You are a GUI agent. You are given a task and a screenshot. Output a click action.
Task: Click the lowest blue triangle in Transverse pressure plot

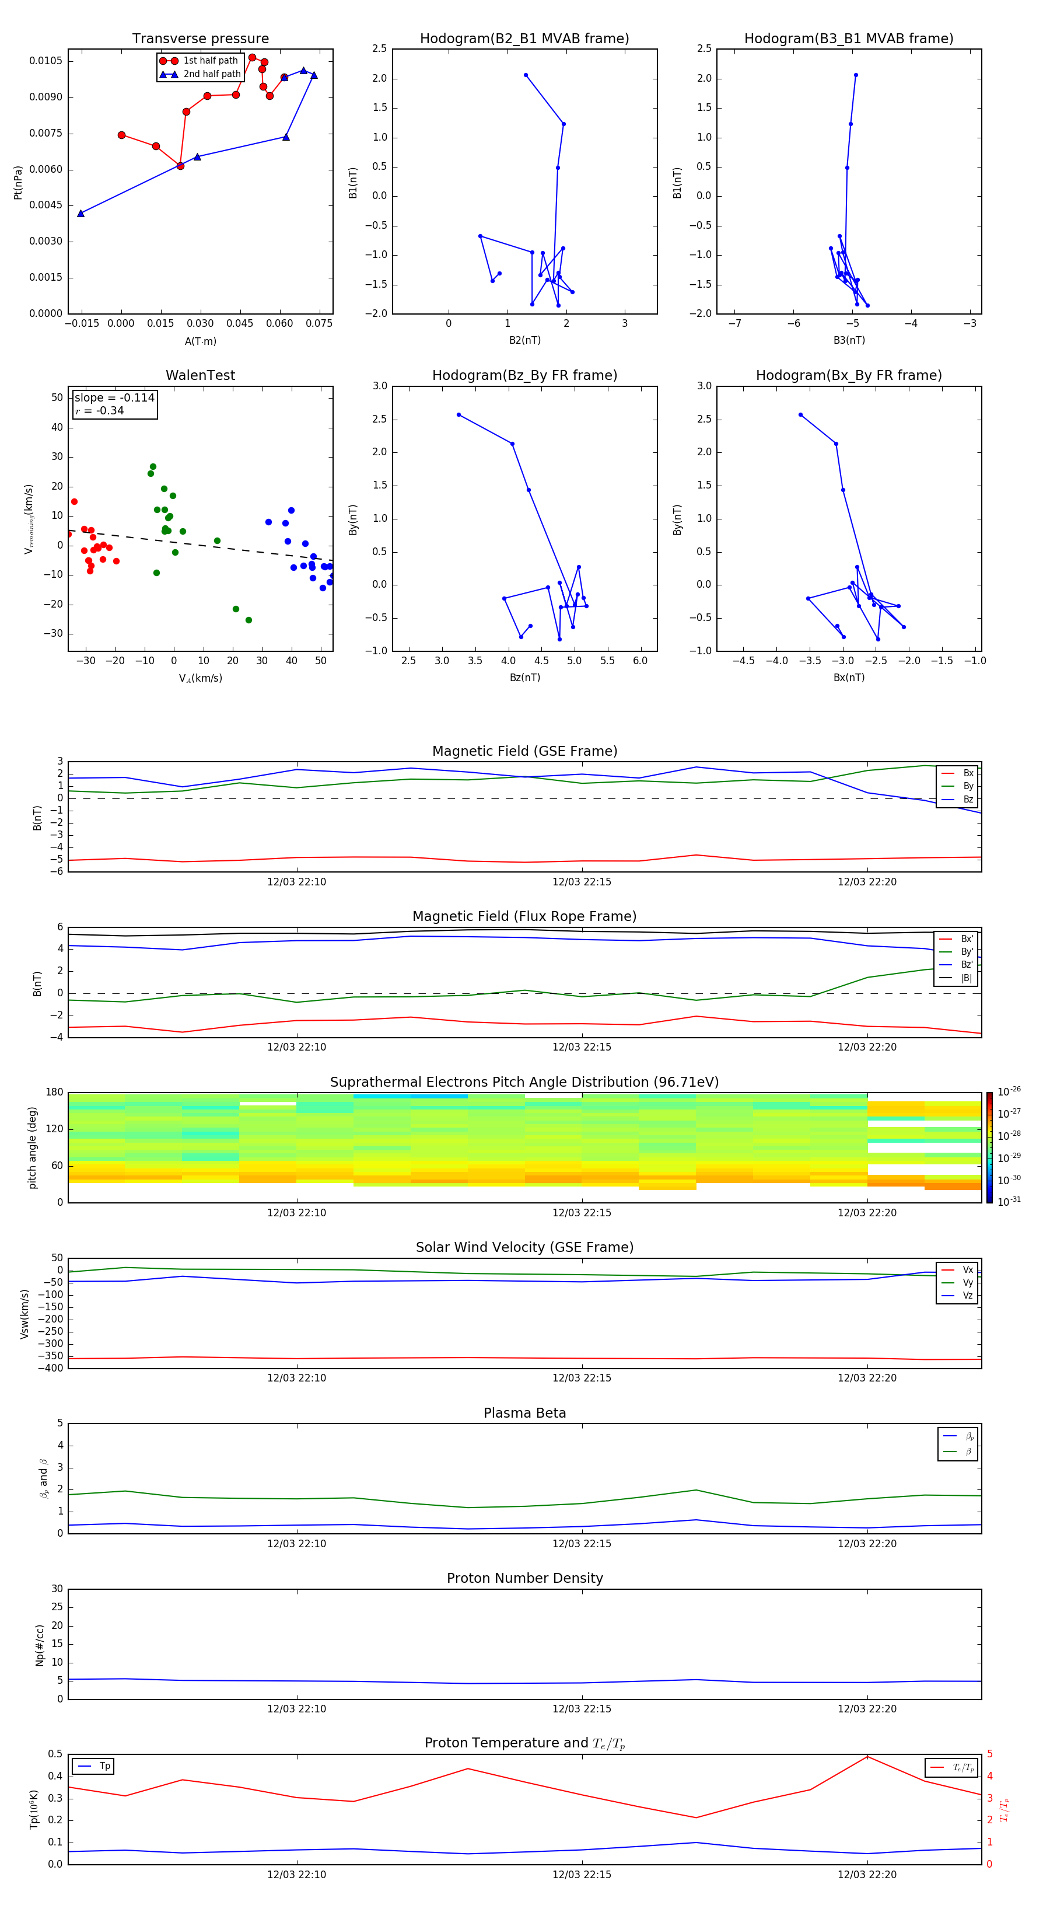(x=80, y=214)
